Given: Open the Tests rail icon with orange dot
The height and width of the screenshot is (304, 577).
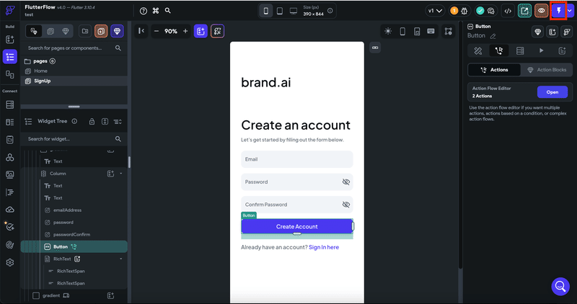Looking at the screenshot, I should [10, 227].
